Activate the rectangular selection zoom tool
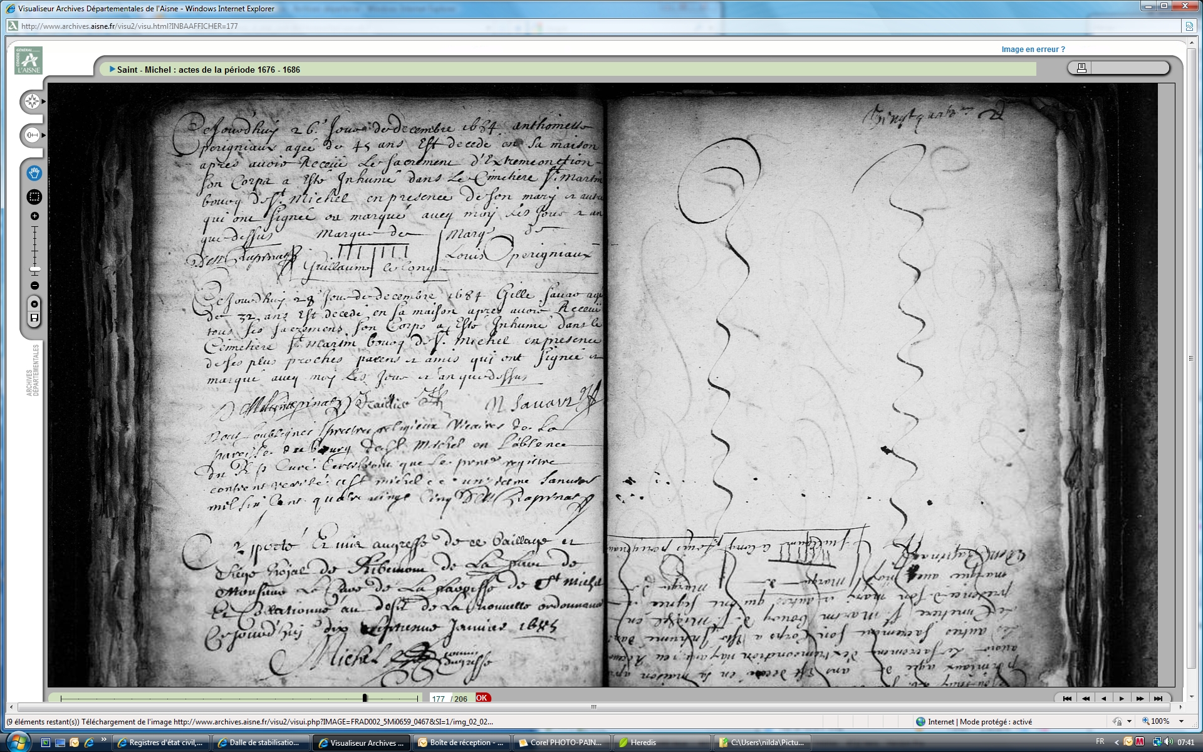Viewport: 1203px width, 752px height. click(x=34, y=197)
